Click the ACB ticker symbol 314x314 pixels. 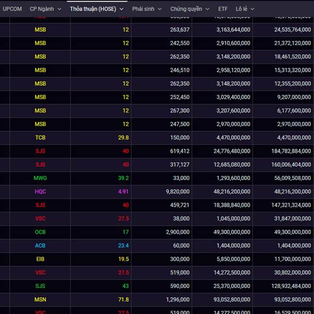[40, 245]
